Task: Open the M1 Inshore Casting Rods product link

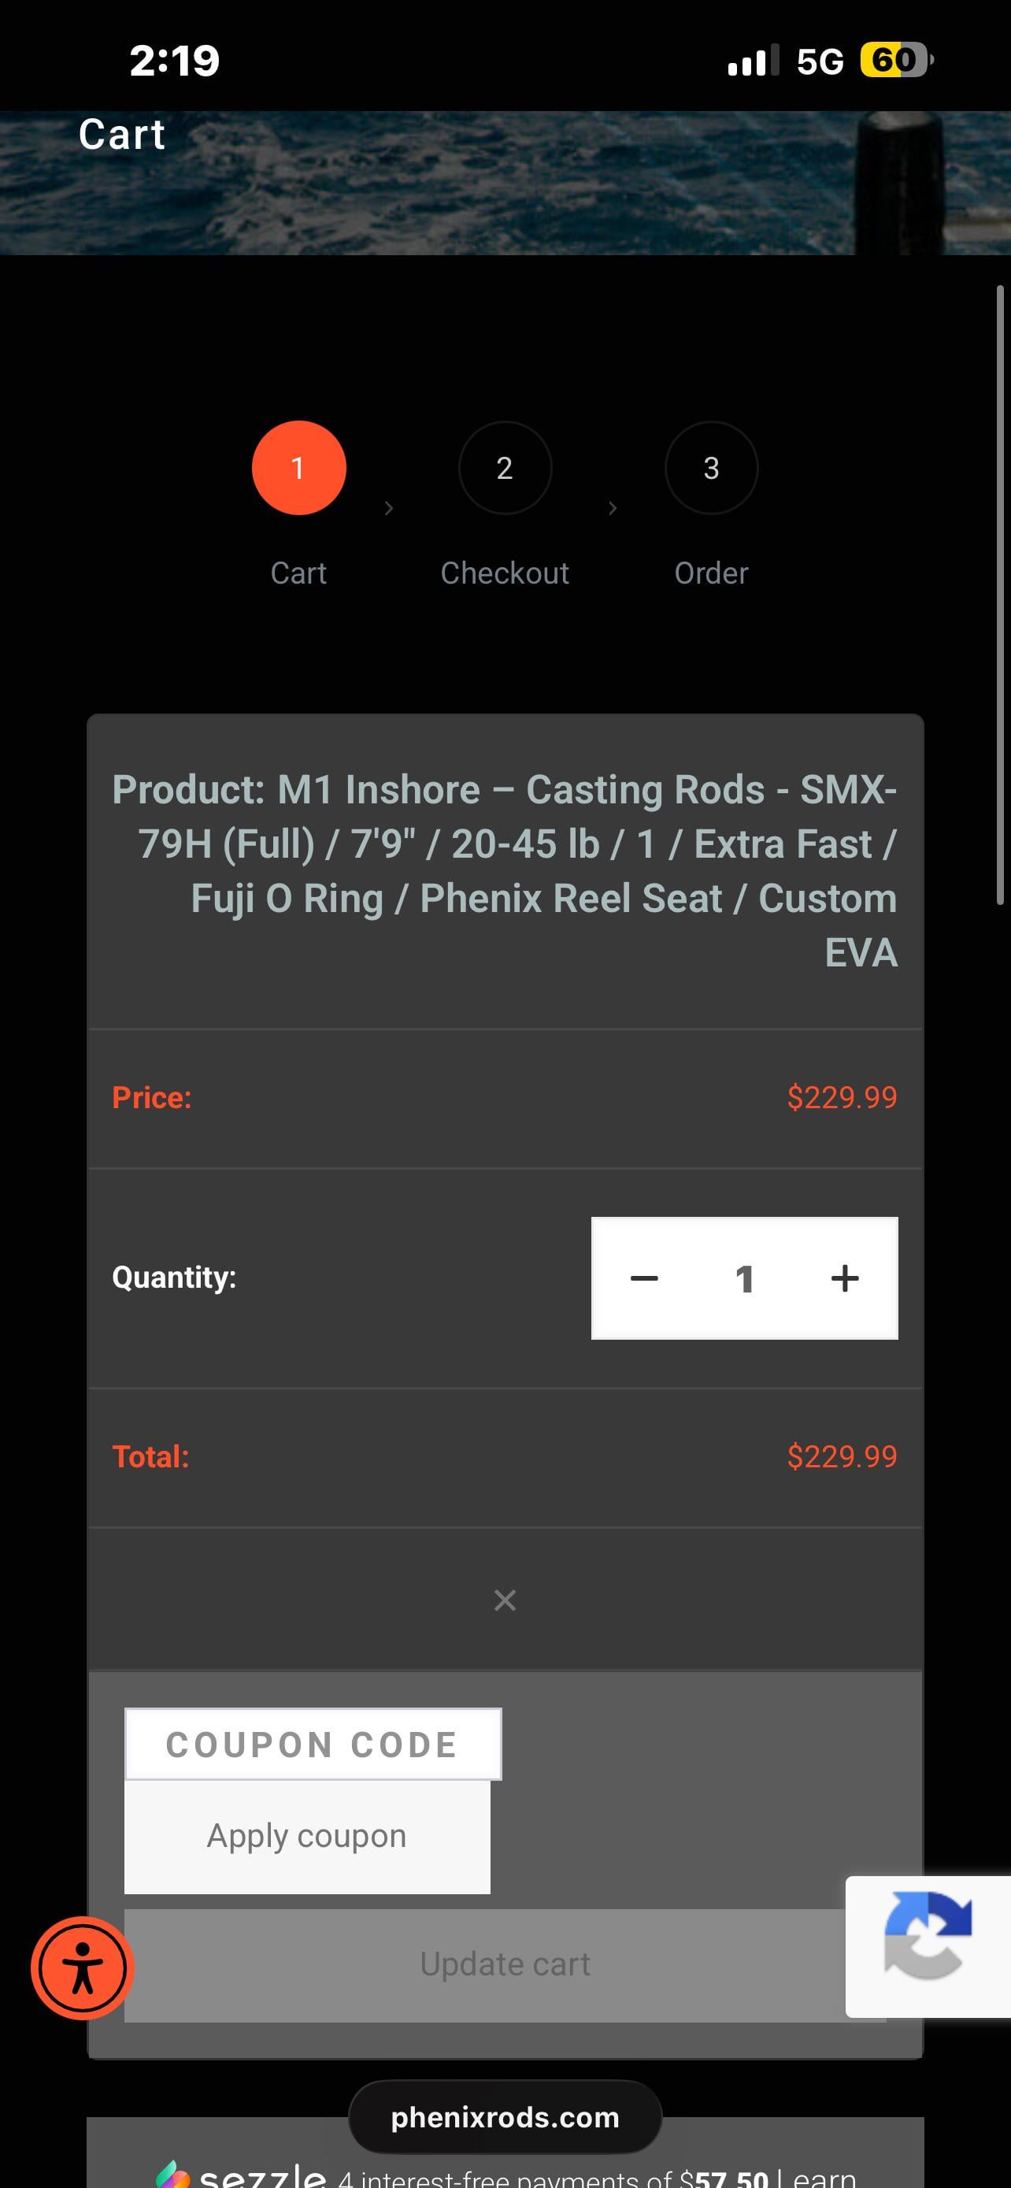Action: click(x=504, y=870)
